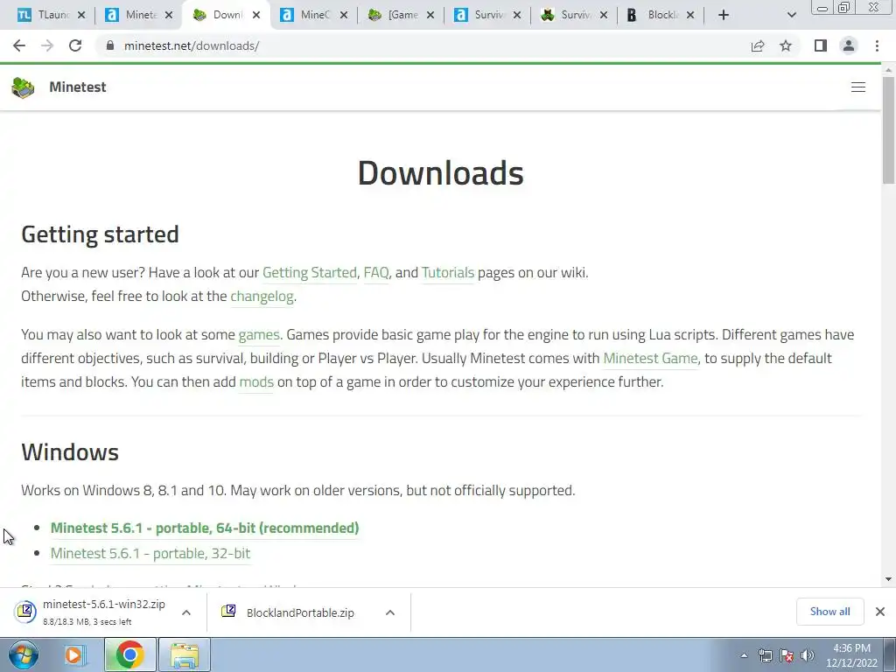Screen dimensions: 896x672
Task: Open the tab search dropdown arrow
Action: (x=791, y=16)
